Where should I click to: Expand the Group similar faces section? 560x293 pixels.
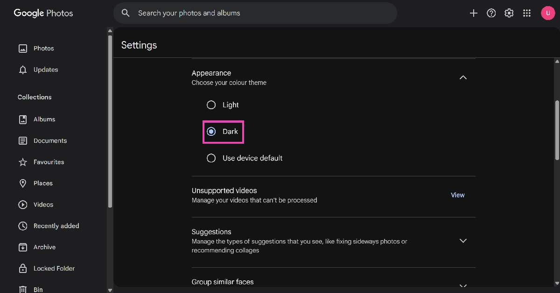[463, 285]
